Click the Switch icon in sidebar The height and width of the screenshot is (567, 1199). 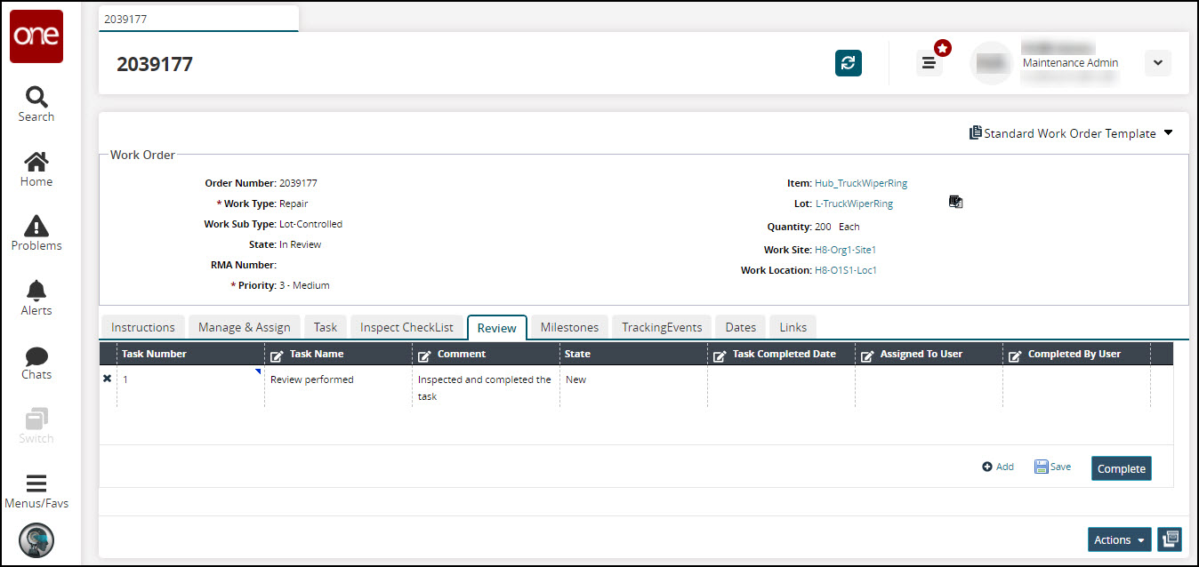36,427
